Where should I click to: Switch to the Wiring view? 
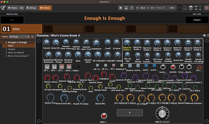[x=32, y=8]
